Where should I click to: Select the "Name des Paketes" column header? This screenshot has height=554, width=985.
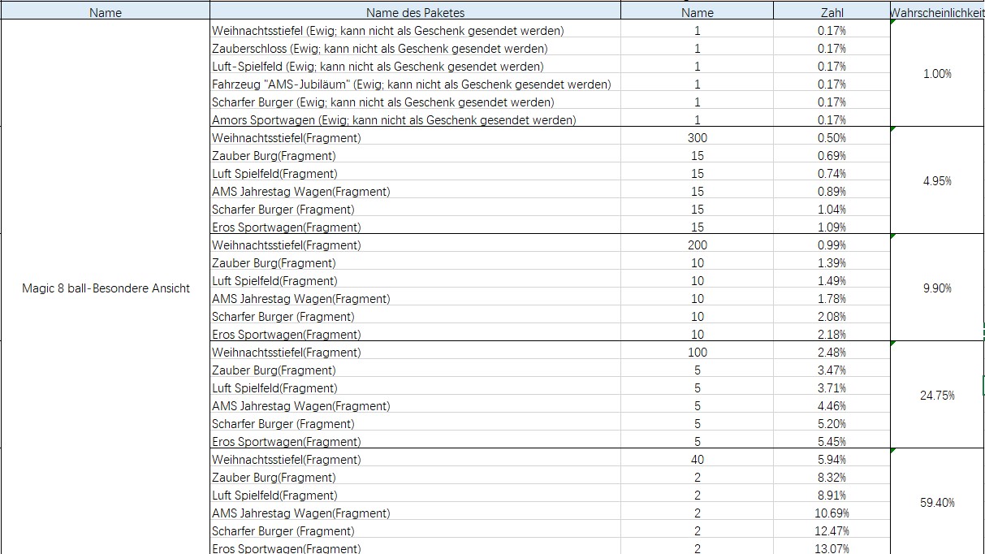point(415,12)
